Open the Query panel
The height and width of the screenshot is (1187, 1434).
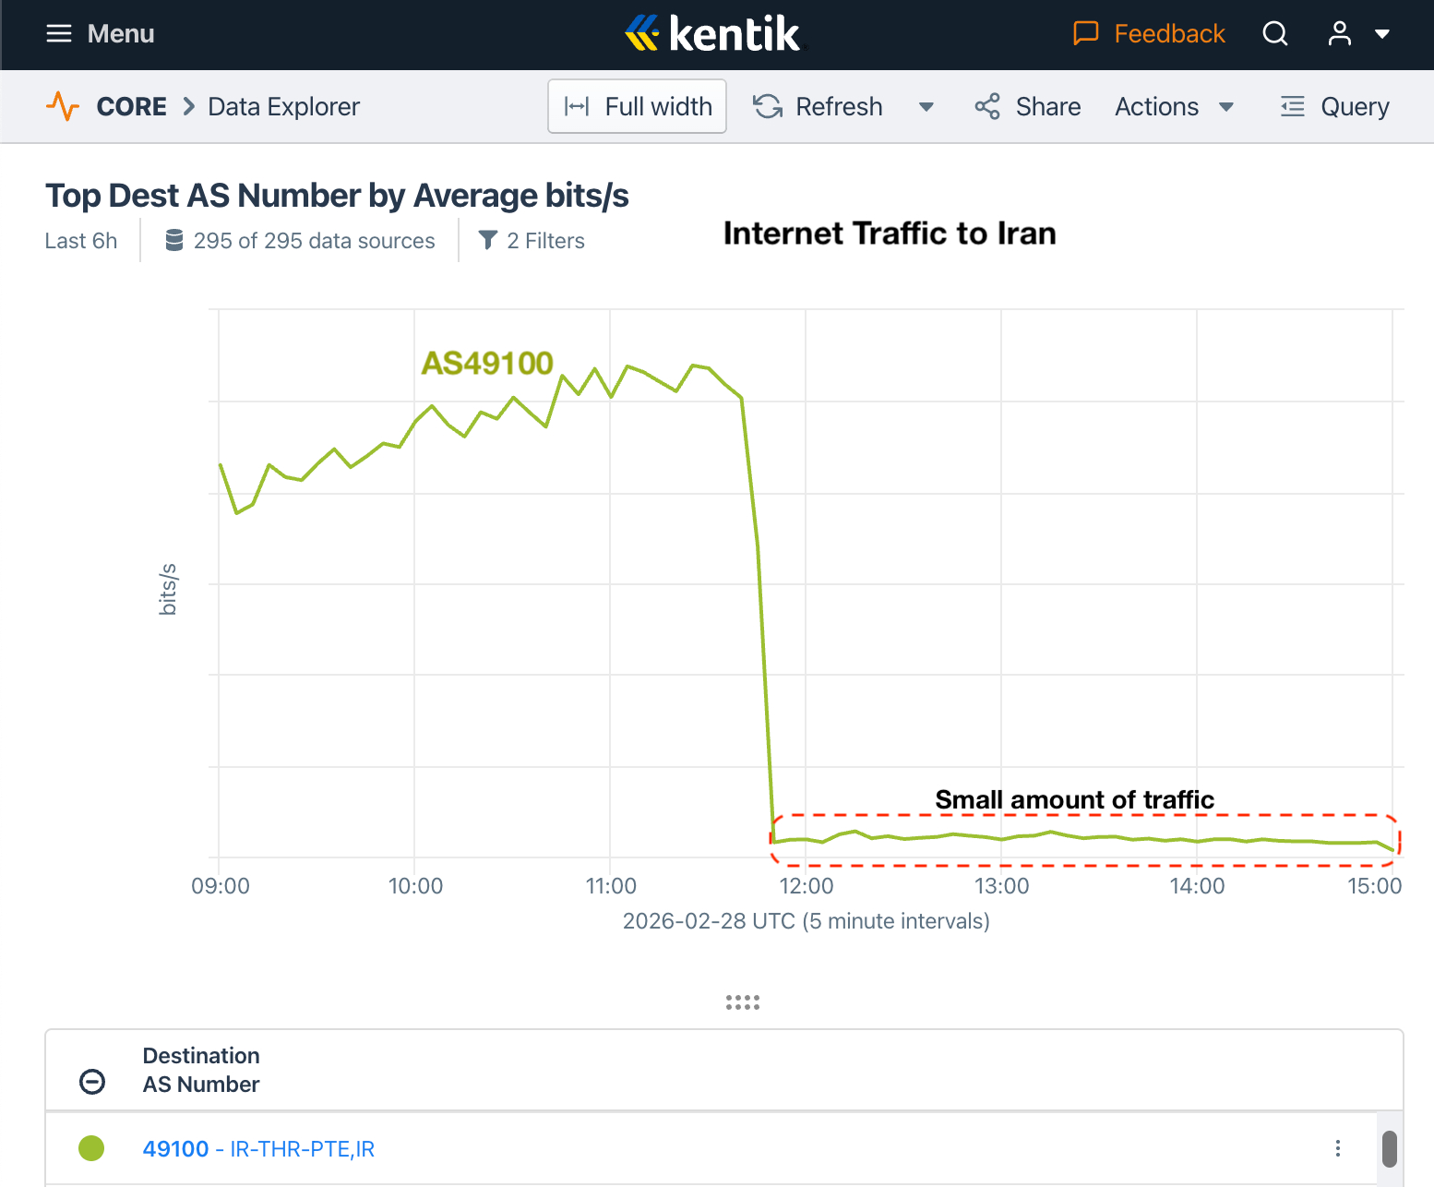click(x=1334, y=107)
